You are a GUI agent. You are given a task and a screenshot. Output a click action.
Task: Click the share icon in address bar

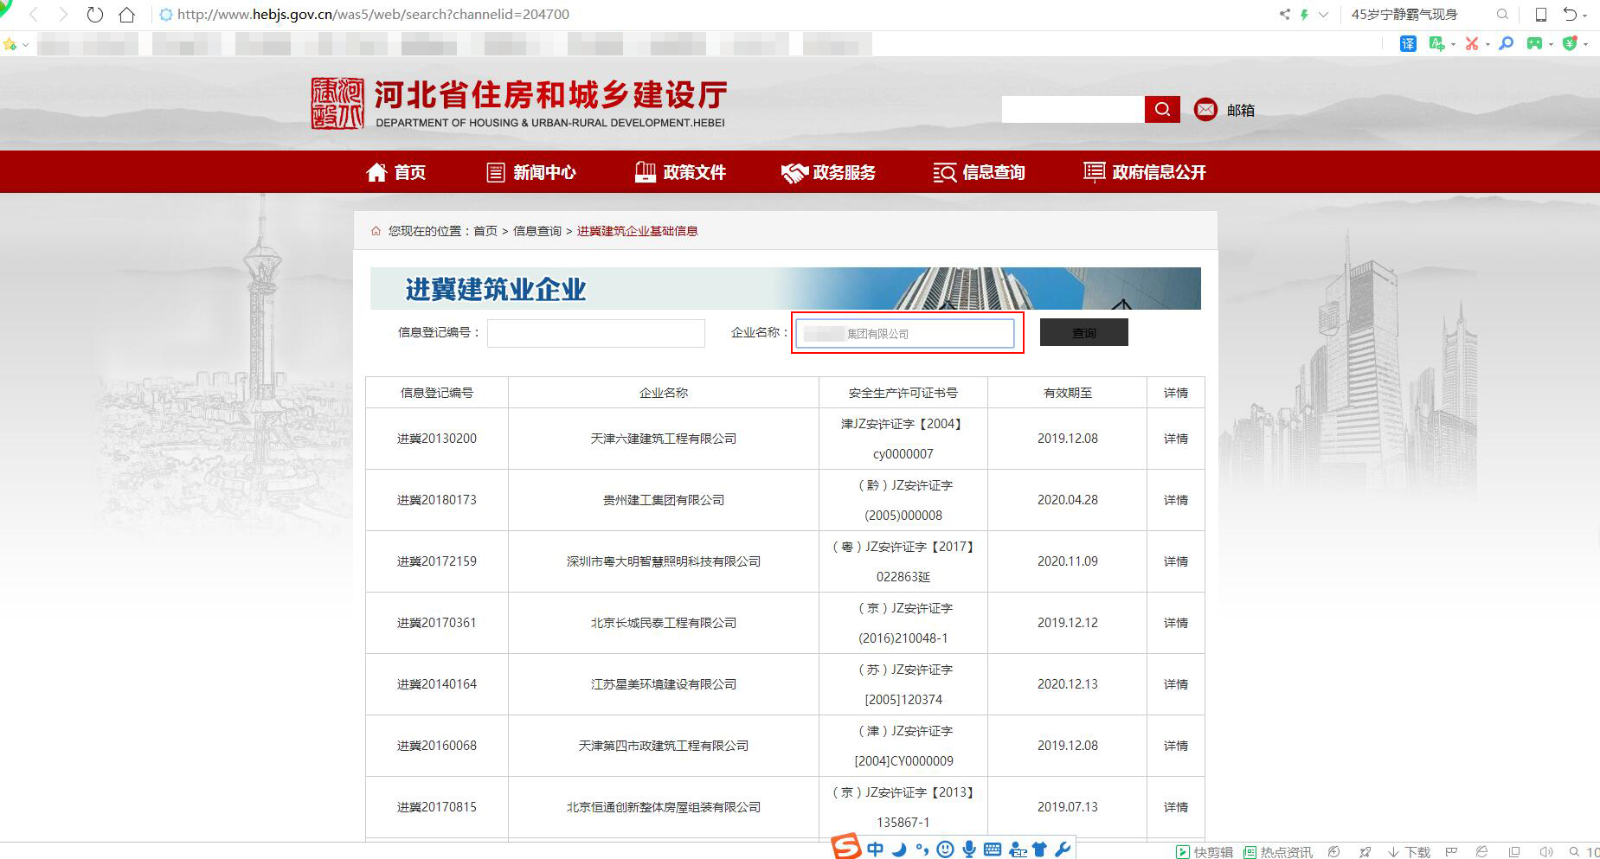click(1284, 15)
